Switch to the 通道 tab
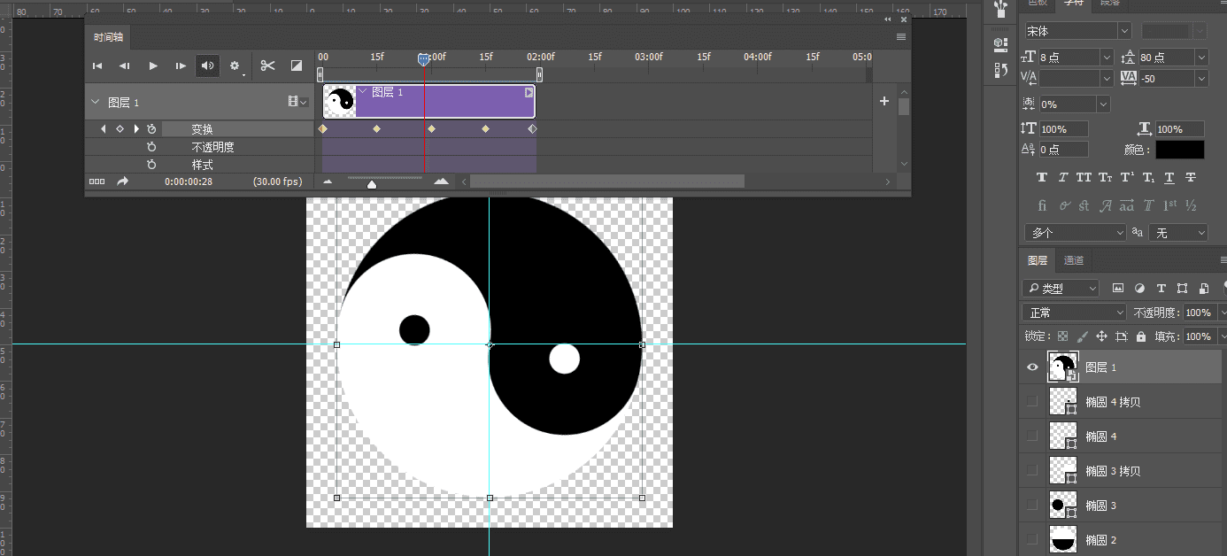Viewport: 1227px width, 556px height. point(1073,260)
